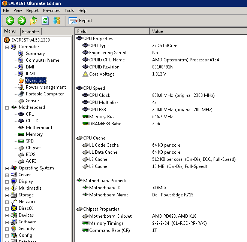Open the Help menu

pyautogui.click(x=82, y=10)
